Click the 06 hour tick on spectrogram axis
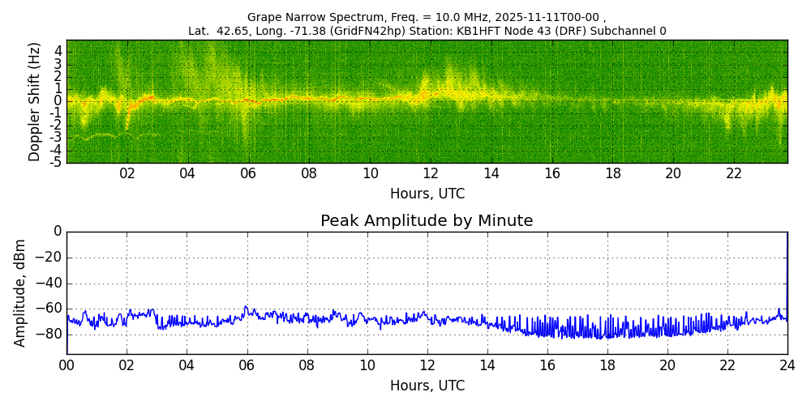The height and width of the screenshot is (405, 811). pyautogui.click(x=248, y=173)
